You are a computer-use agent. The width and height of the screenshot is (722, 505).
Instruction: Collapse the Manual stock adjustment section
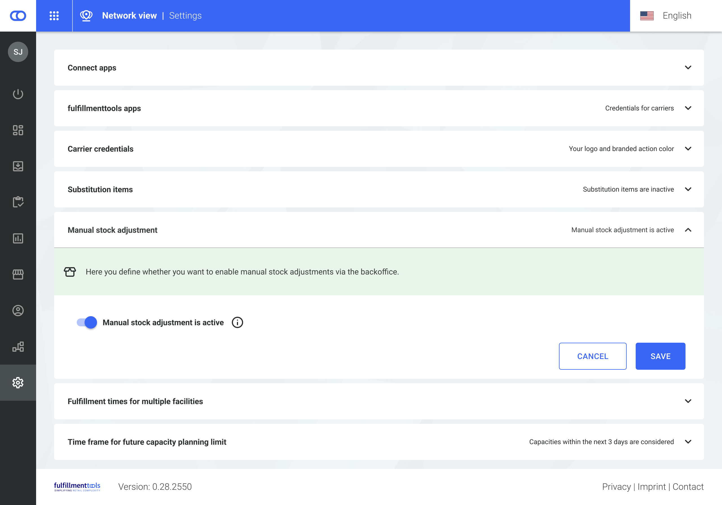click(688, 230)
